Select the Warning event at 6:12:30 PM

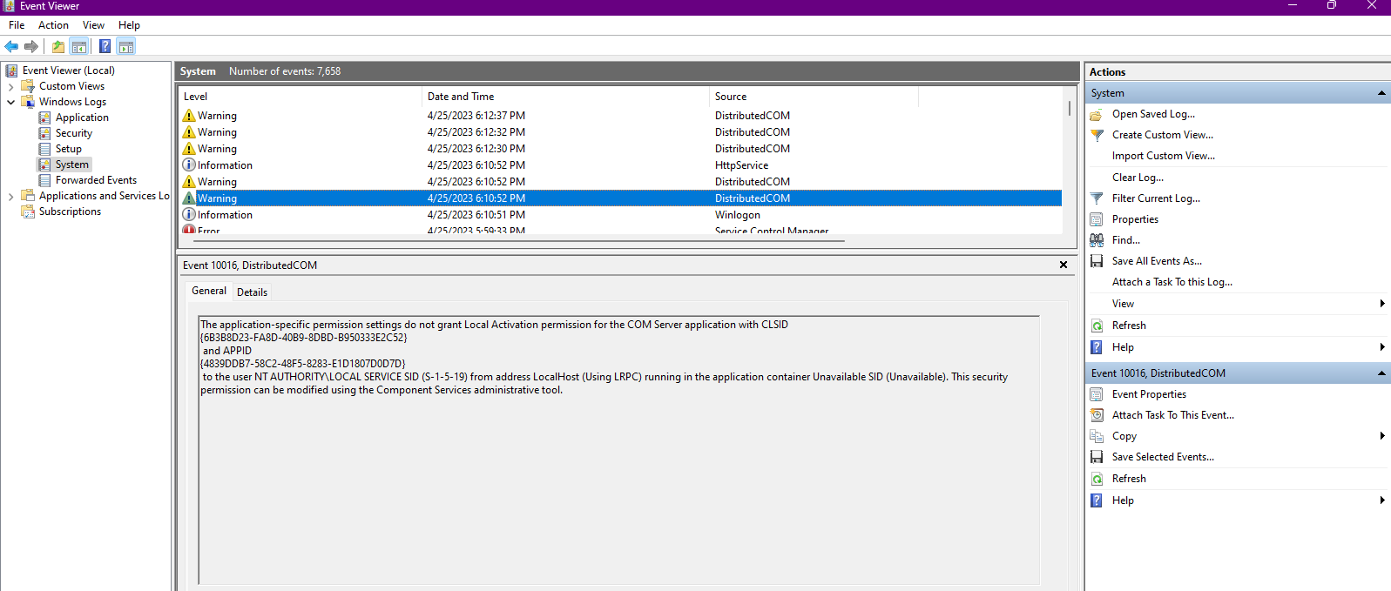(x=620, y=149)
